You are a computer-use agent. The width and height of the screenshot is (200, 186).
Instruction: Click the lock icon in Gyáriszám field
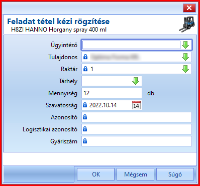point(85,141)
